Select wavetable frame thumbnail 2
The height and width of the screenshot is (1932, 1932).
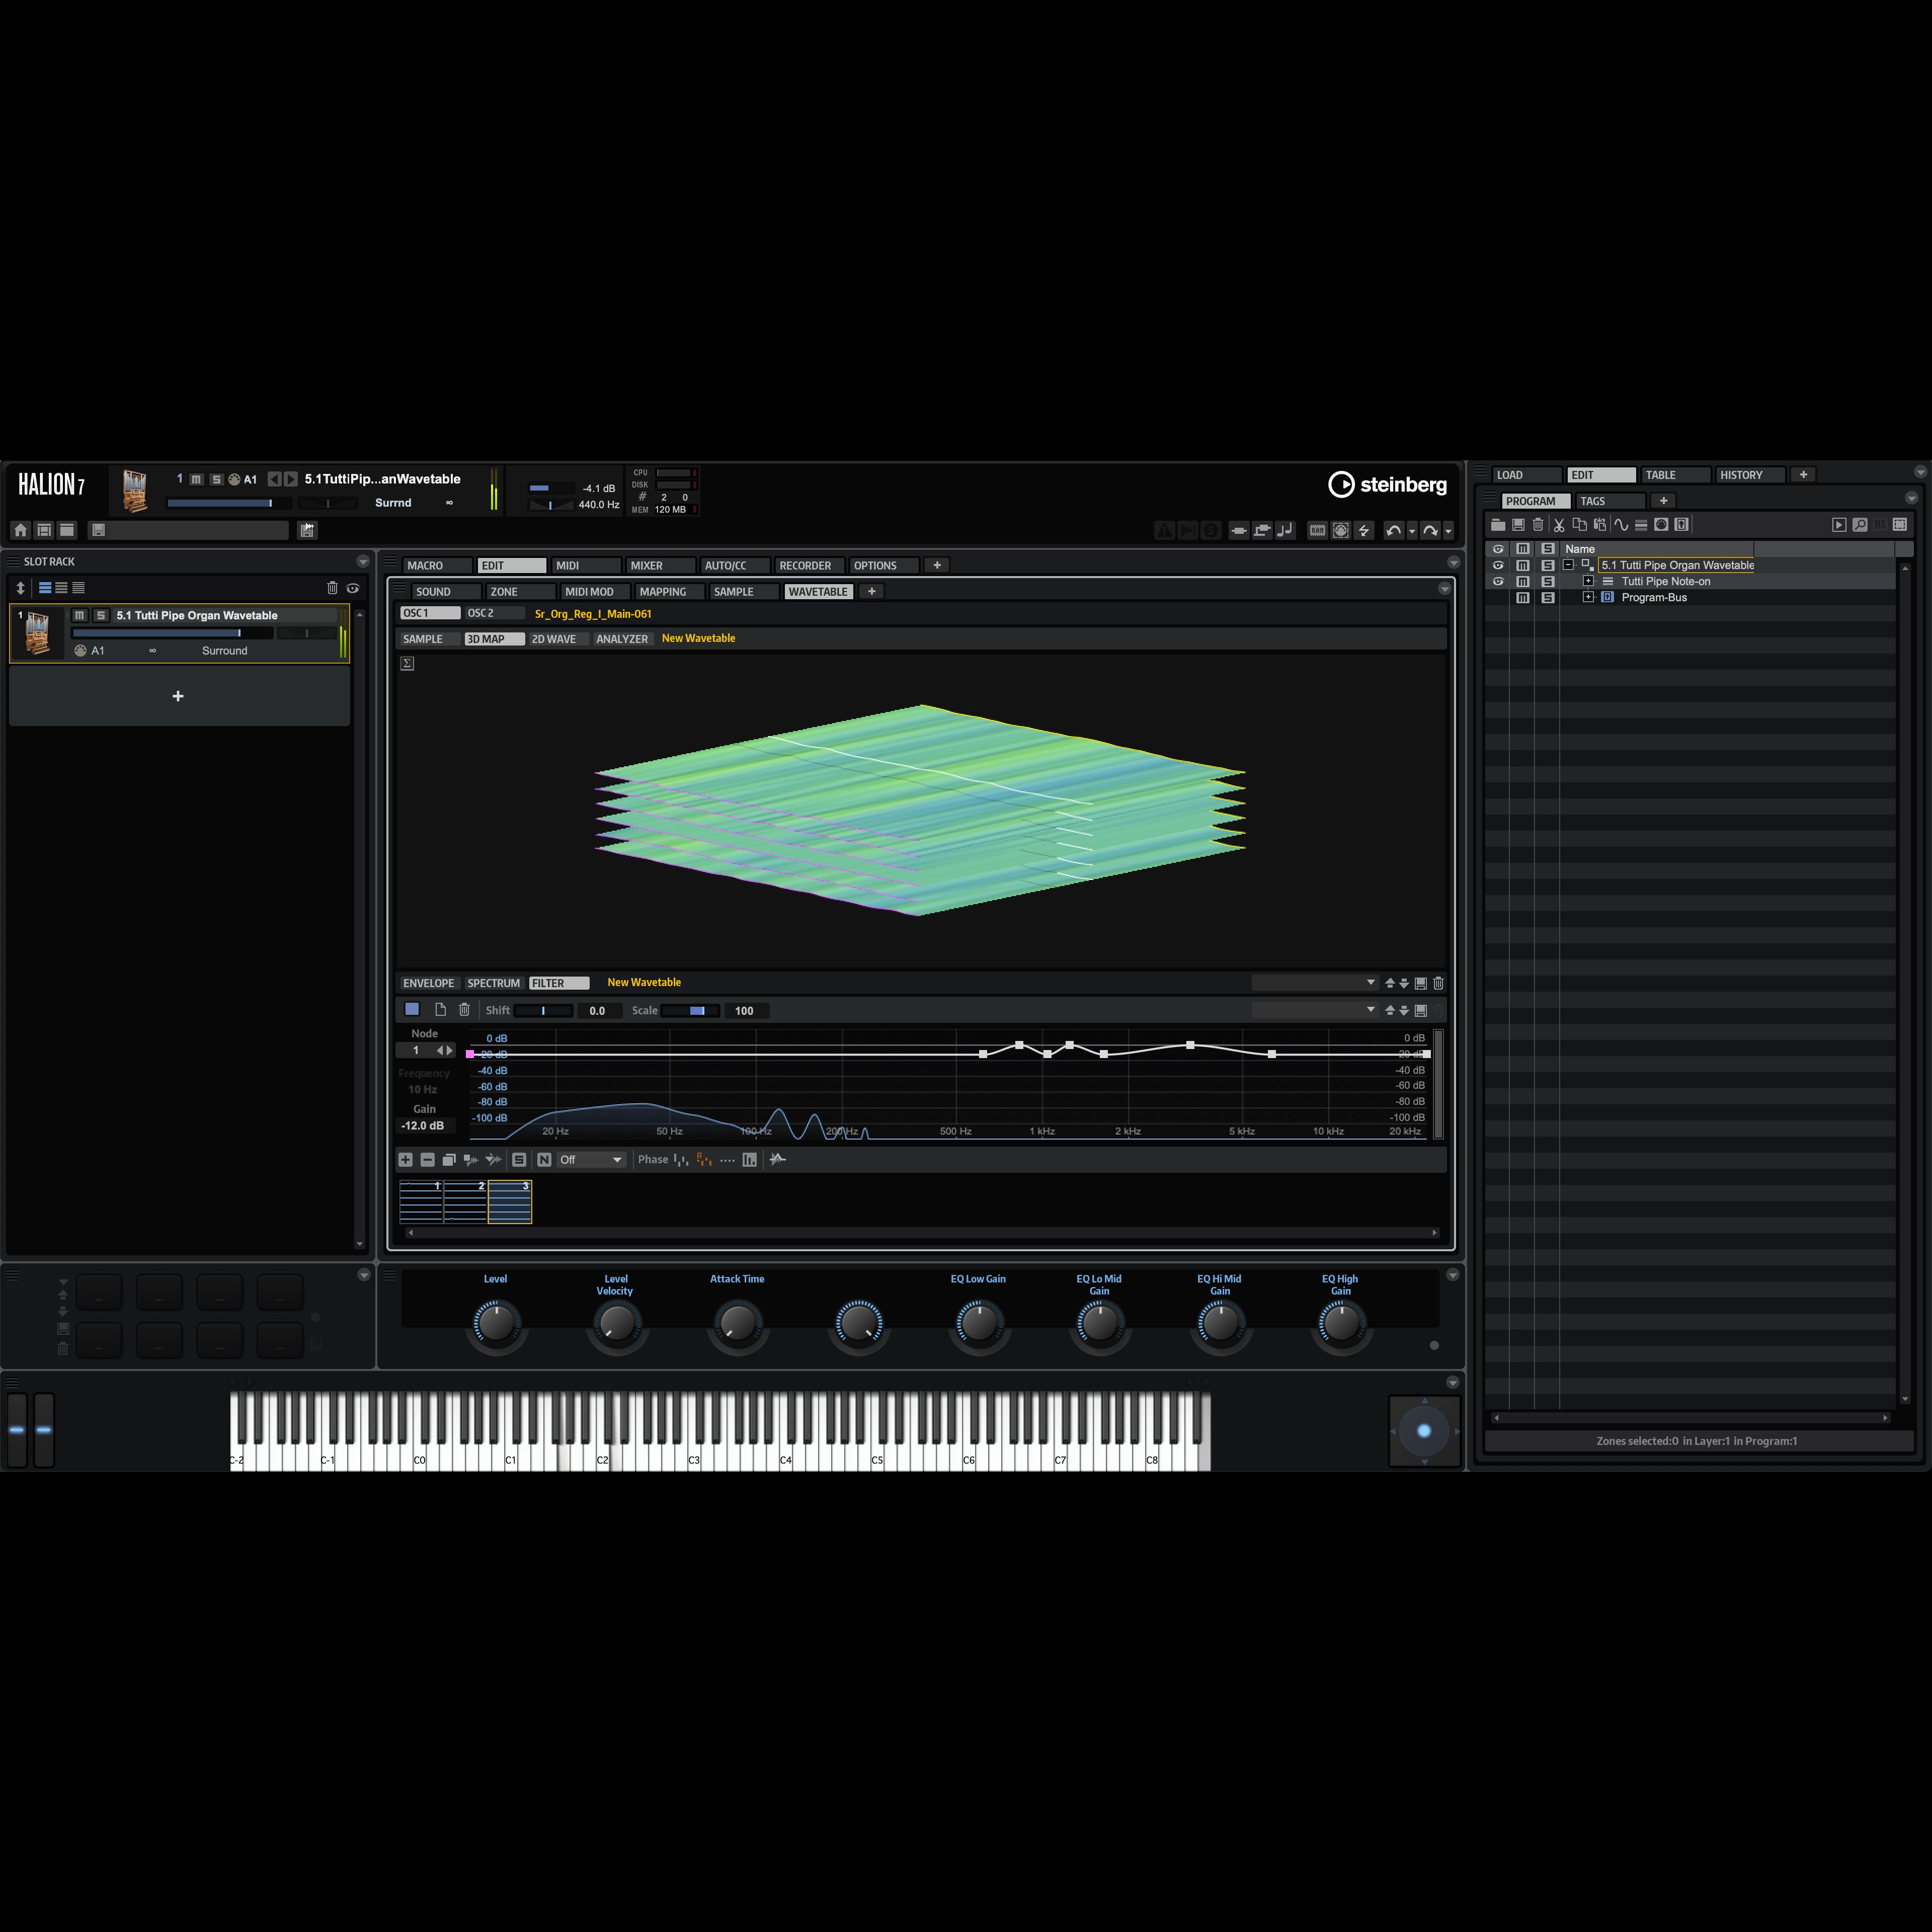(x=466, y=1202)
